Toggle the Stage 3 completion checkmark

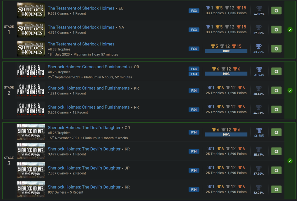[290, 161]
